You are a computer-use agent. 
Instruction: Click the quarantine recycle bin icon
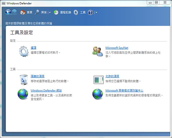(x=24, y=80)
